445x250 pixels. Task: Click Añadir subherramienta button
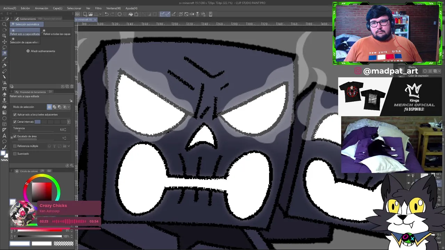click(41, 51)
